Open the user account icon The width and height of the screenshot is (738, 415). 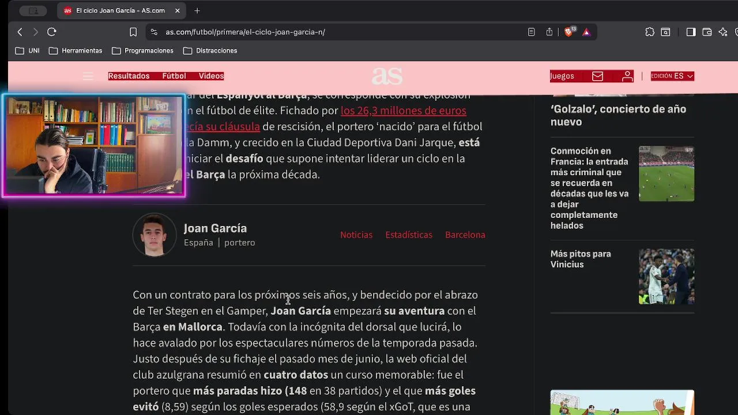click(x=627, y=76)
